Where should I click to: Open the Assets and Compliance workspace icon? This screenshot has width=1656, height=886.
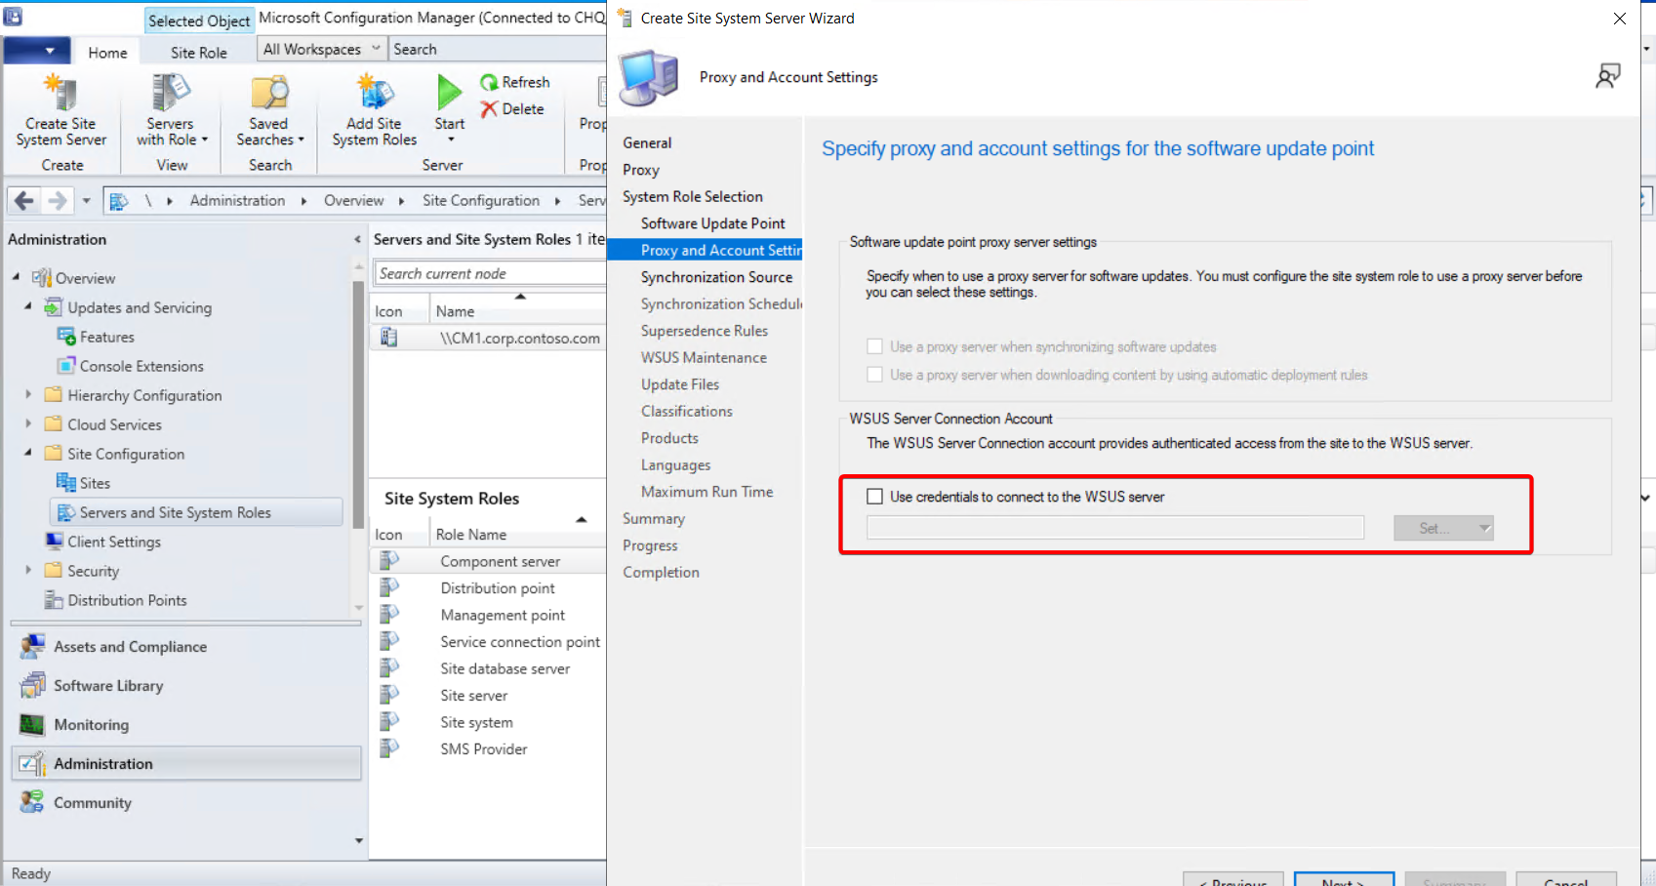point(32,646)
